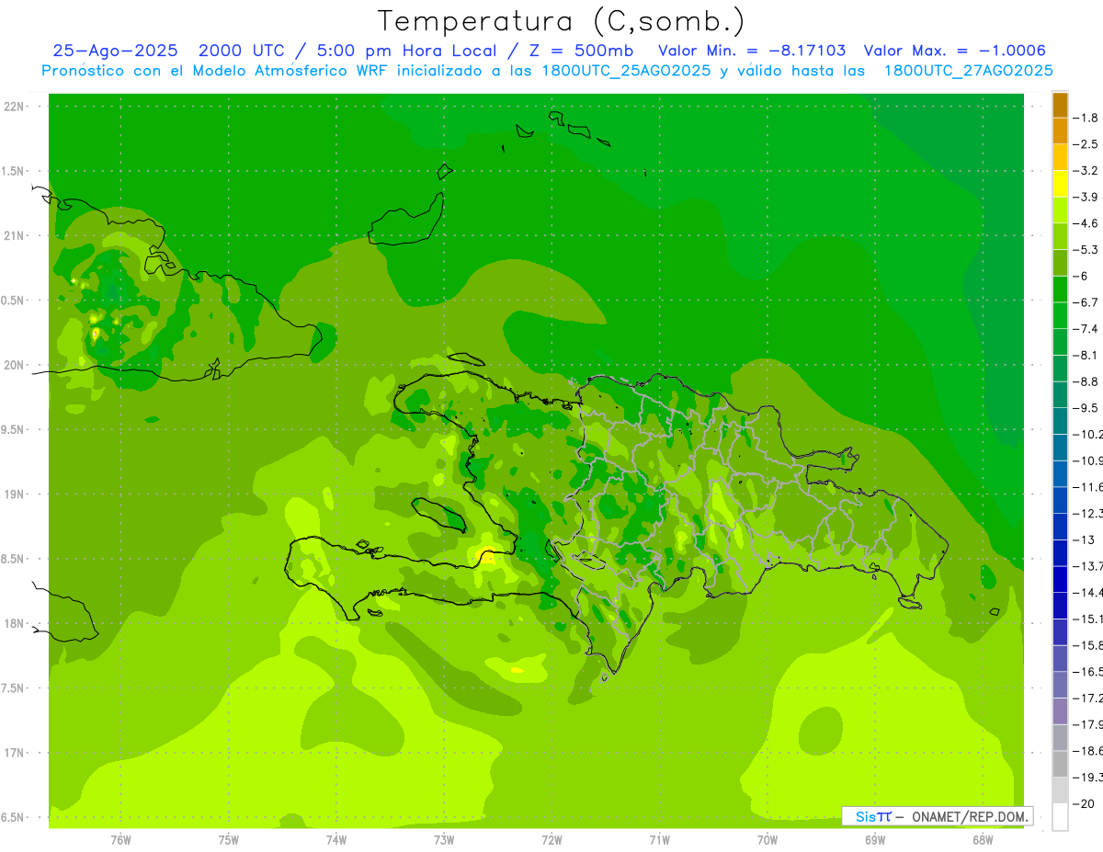This screenshot has width=1103, height=852.
Task: Click the -4.6 colorbar value
Action: point(1086,223)
